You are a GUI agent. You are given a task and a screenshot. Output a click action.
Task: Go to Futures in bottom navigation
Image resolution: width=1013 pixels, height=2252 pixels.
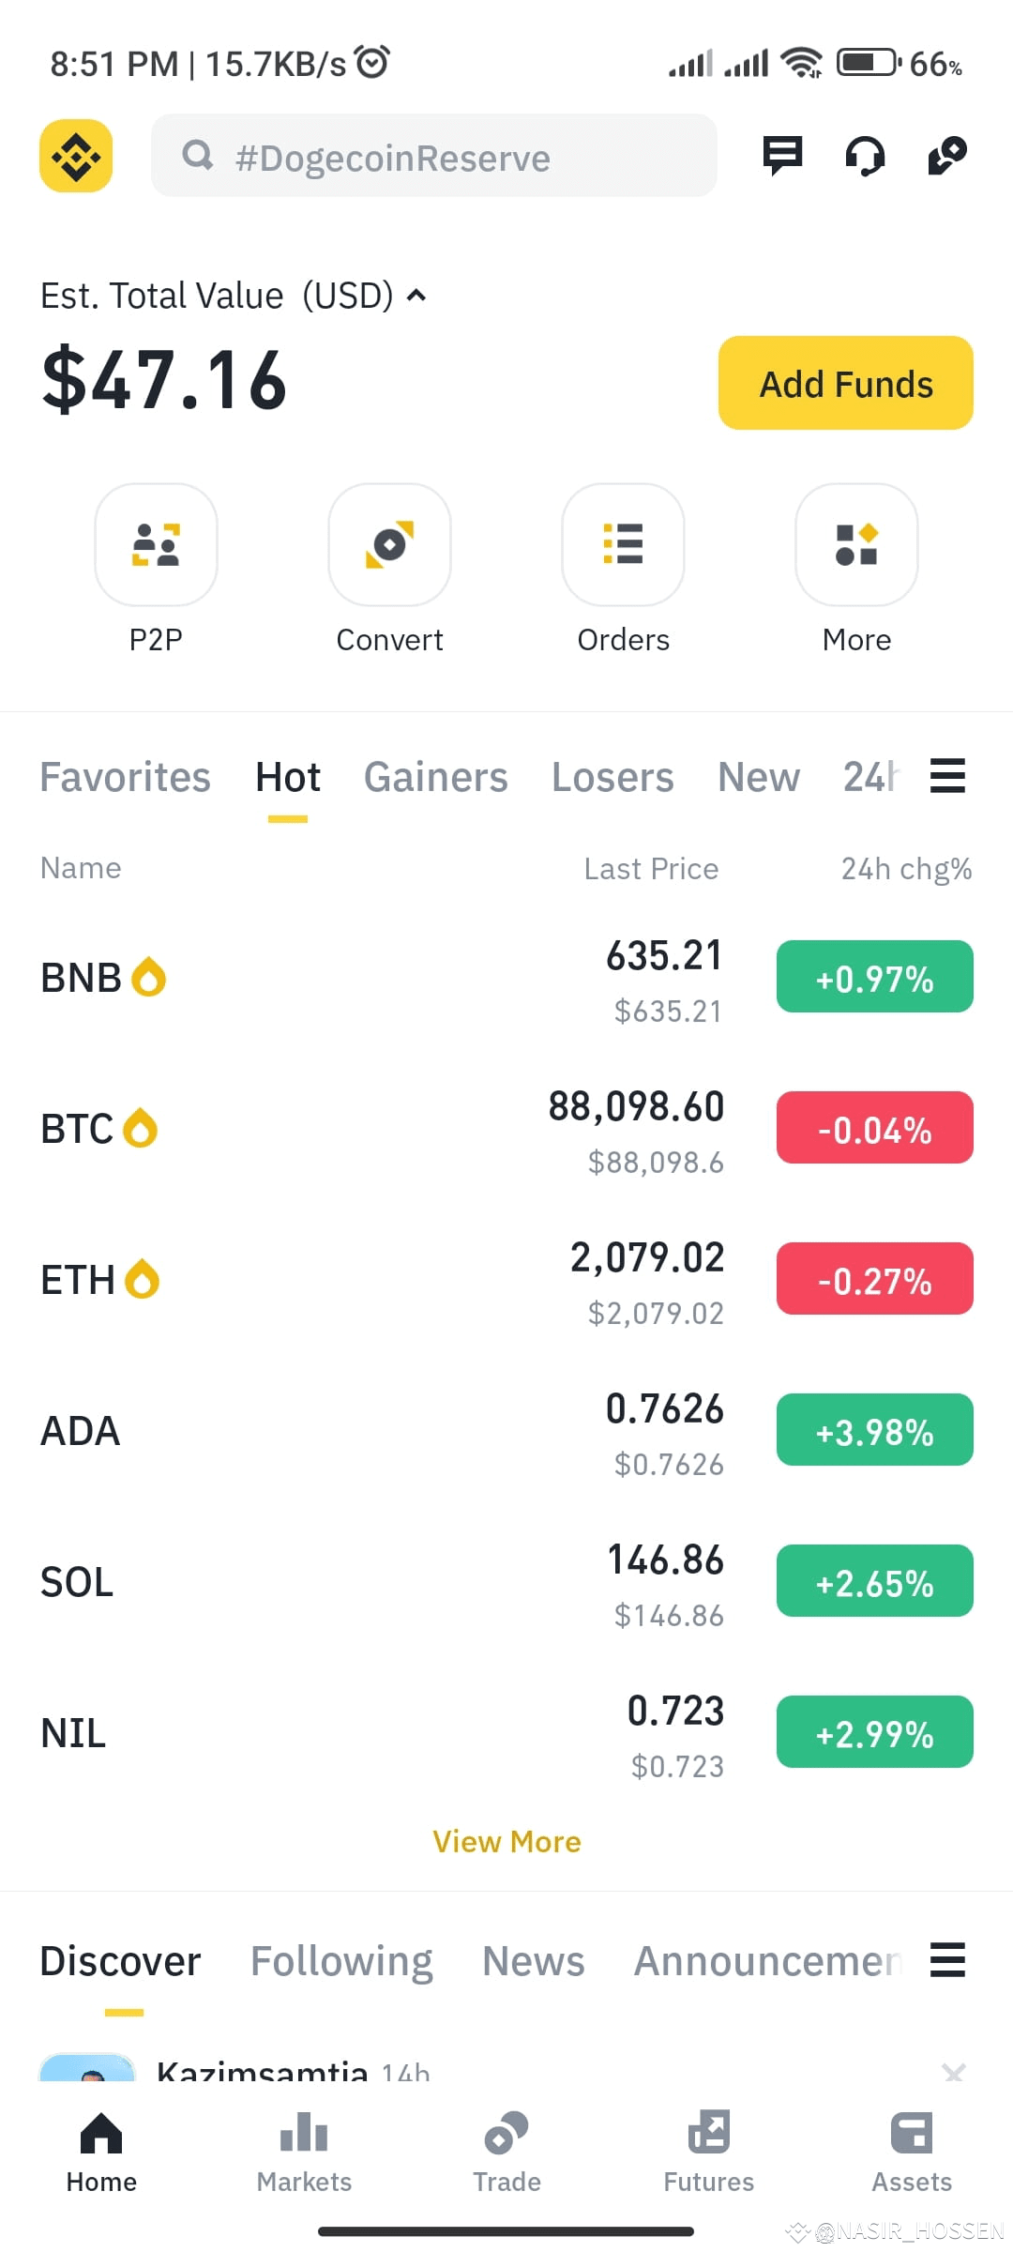point(709,2153)
